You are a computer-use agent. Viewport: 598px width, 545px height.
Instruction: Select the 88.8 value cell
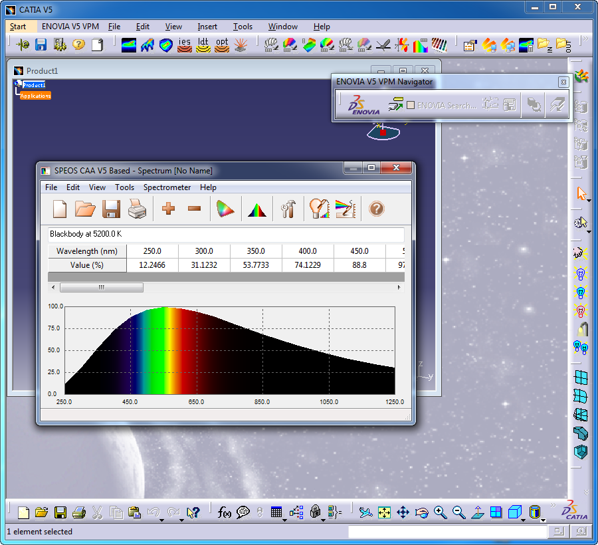click(x=359, y=265)
